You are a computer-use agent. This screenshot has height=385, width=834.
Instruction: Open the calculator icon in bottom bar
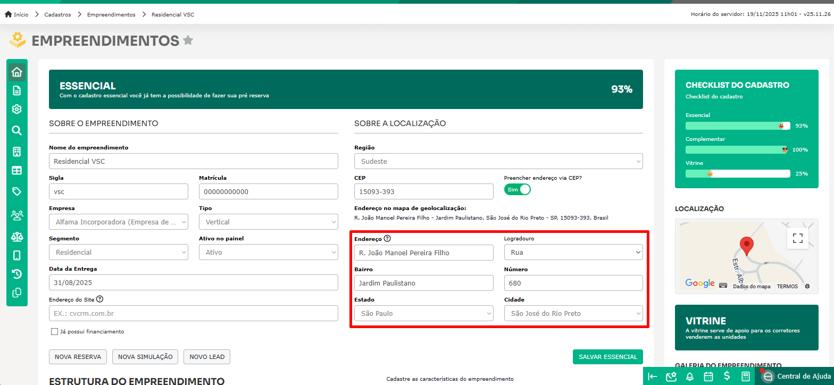coord(745,376)
